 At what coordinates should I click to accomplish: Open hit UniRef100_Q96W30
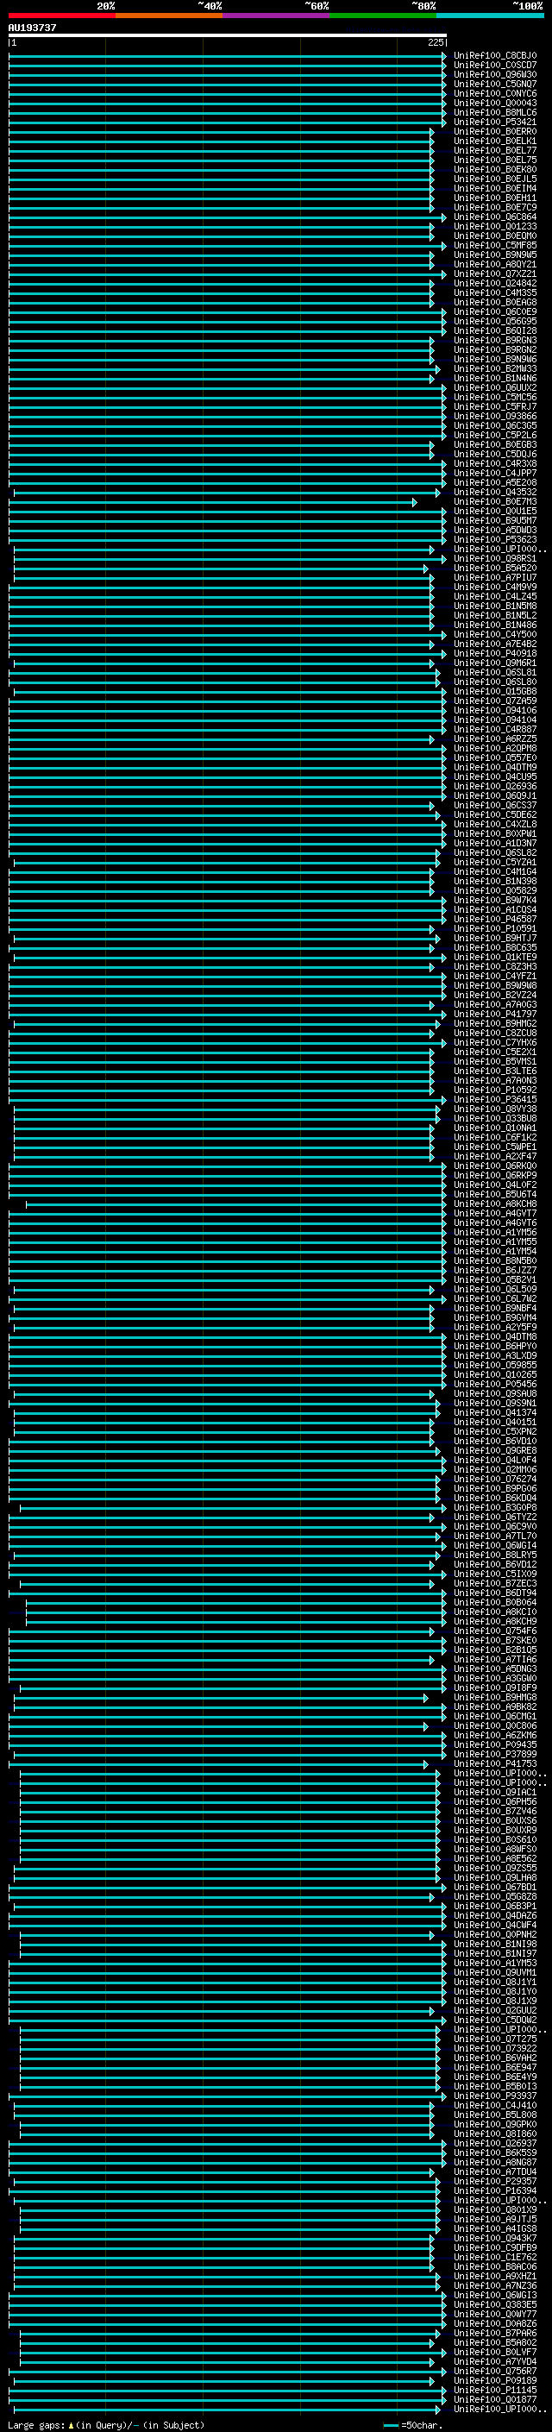pos(495,74)
